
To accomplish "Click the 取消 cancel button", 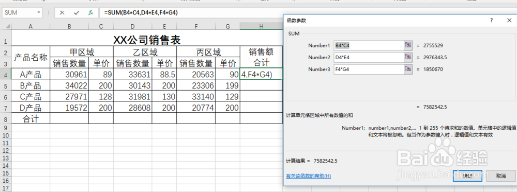I will [x=501, y=176].
